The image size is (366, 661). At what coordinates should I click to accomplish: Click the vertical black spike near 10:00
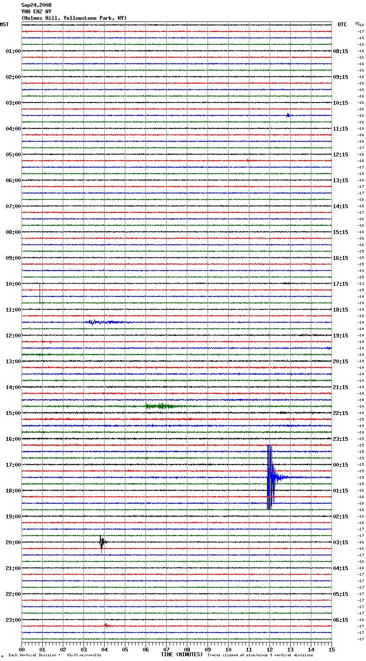[40, 293]
